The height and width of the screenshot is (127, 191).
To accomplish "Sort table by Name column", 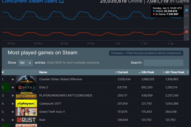I will click(43, 72).
